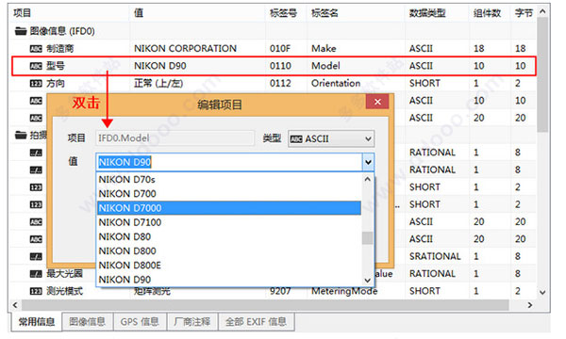
Task: Open the GPS 信息 tab
Action: point(140,322)
